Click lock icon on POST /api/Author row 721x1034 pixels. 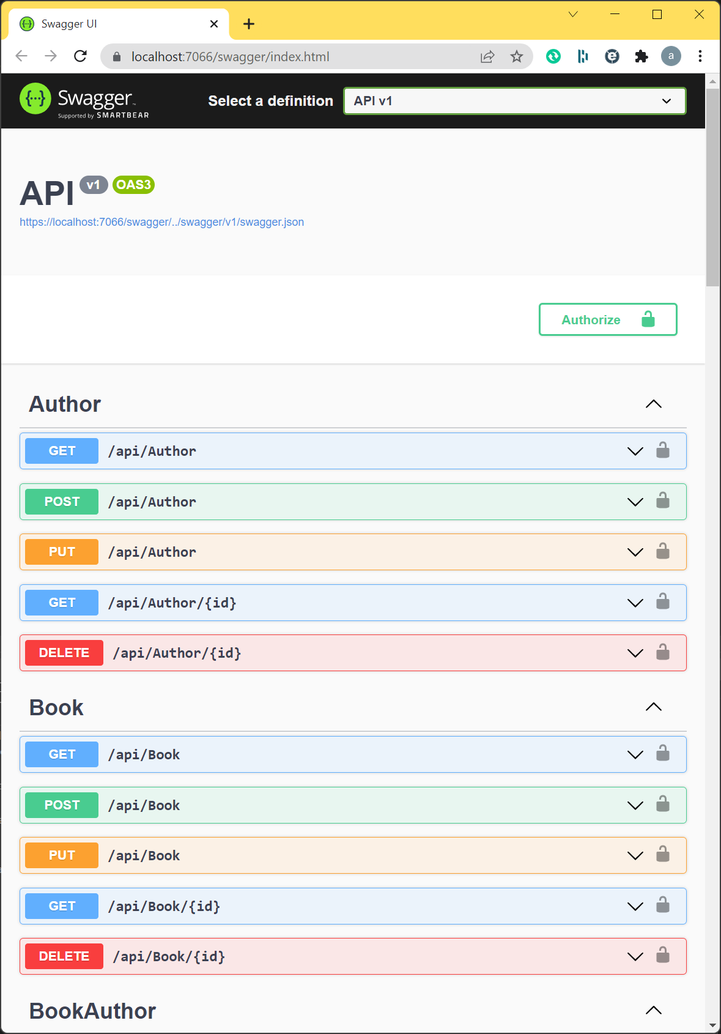(x=663, y=501)
